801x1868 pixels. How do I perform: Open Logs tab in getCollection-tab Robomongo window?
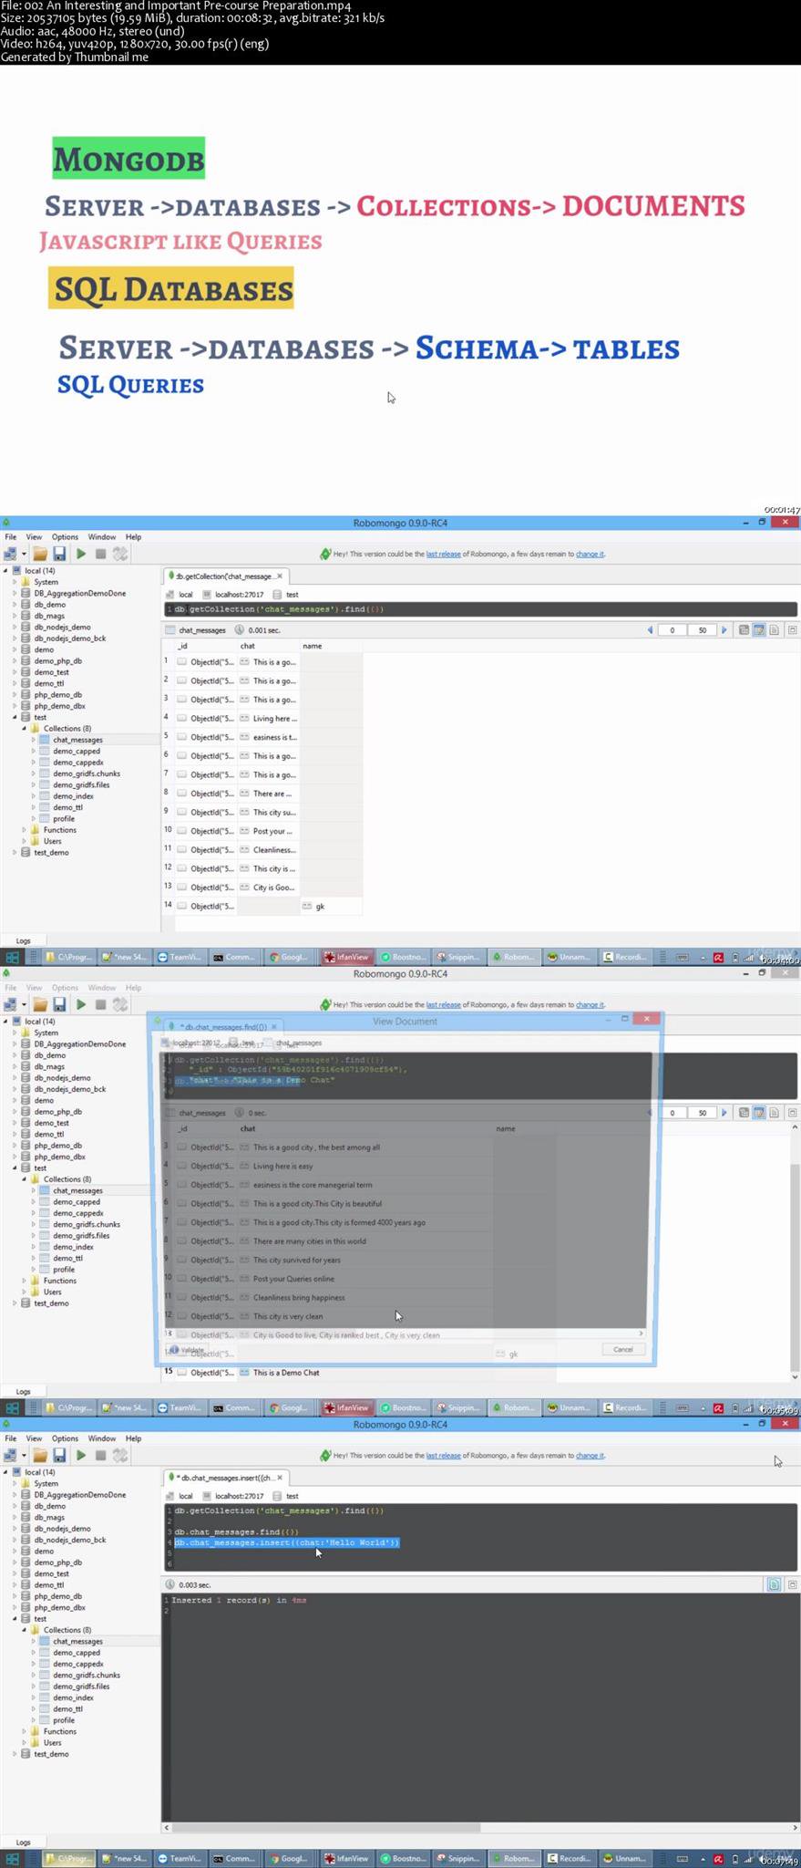[x=24, y=940]
